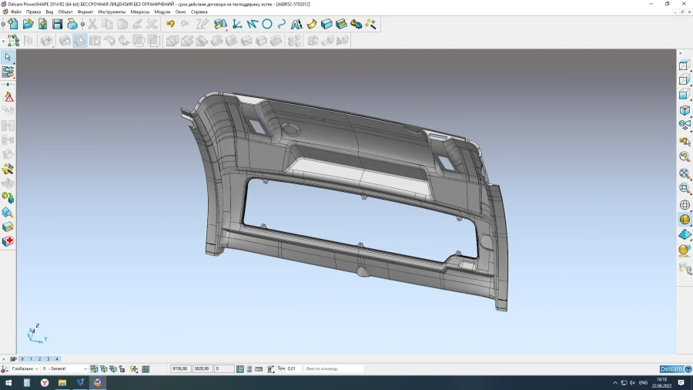Image resolution: width=693 pixels, height=390 pixels.
Task: Expand the isometric view cube flyout
Action: click(684, 111)
